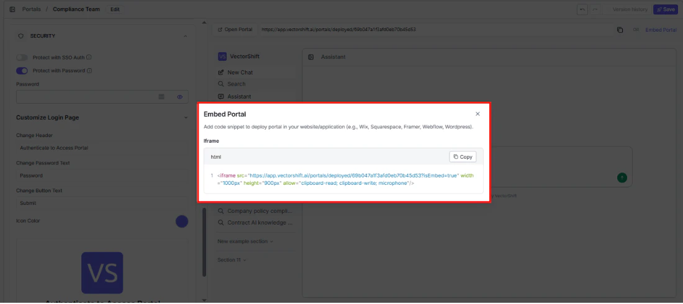Click the Compliance Team breadcrumb title

point(76,9)
